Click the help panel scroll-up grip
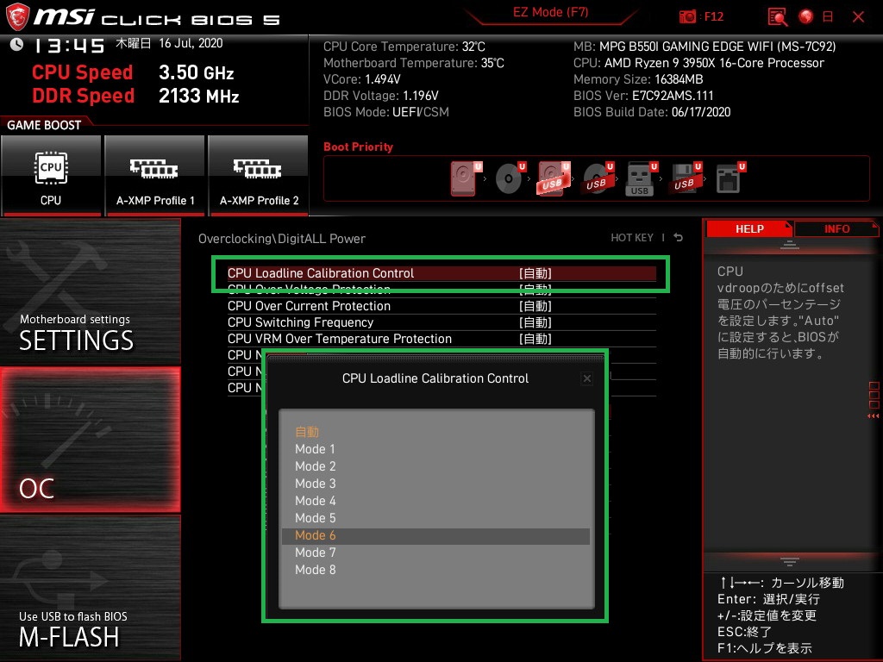Screen dimensions: 883x662 pos(790,244)
